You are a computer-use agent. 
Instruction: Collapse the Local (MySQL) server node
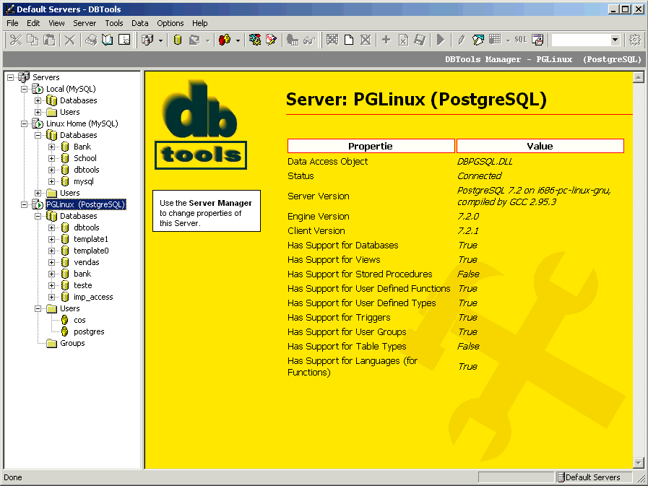tap(25, 89)
